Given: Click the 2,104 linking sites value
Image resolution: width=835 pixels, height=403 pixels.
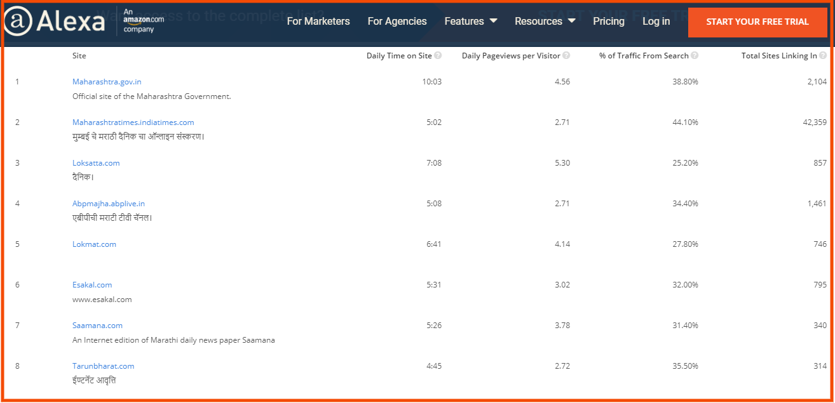Looking at the screenshot, I should (817, 82).
